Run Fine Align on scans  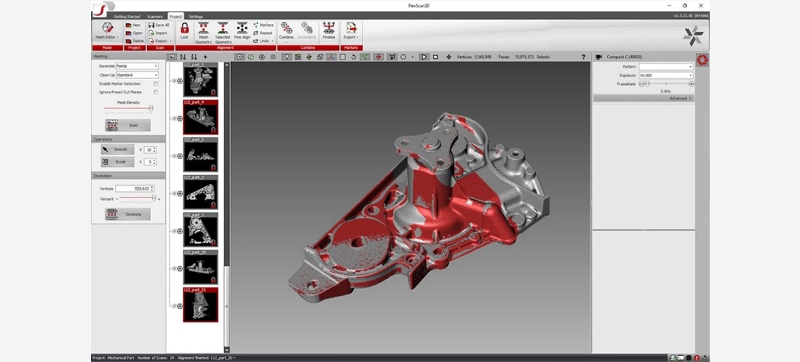tap(242, 31)
